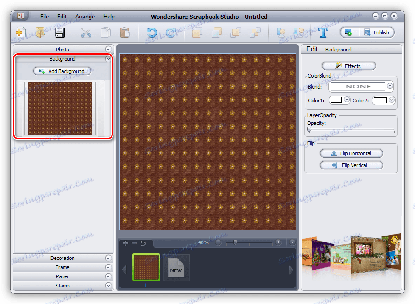Expand the Paper panel section
The image size is (415, 304).
click(108, 276)
